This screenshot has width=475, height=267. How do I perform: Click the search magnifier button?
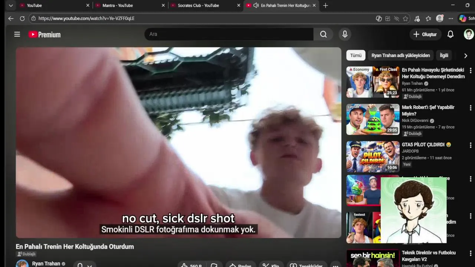pos(324,34)
